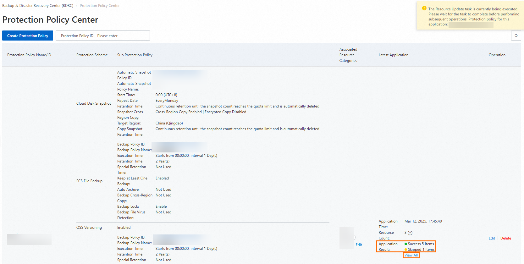Image resolution: width=524 pixels, height=264 pixels.
Task: Click Protection Policy Center breadcrumb
Action: coord(100,6)
